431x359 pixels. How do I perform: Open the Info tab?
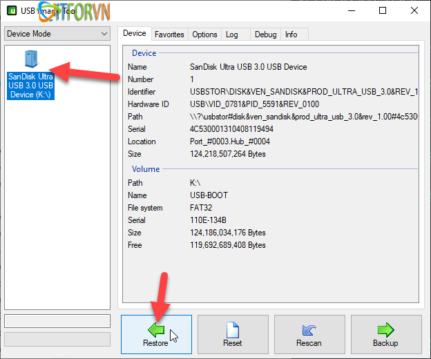[291, 34]
